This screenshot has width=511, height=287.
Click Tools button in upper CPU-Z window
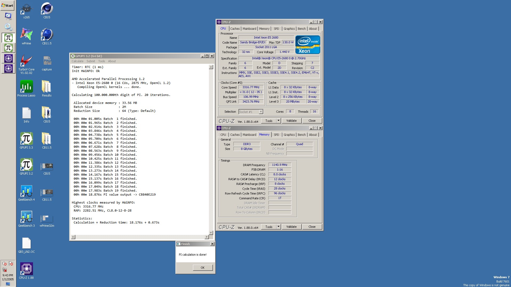coord(269,121)
